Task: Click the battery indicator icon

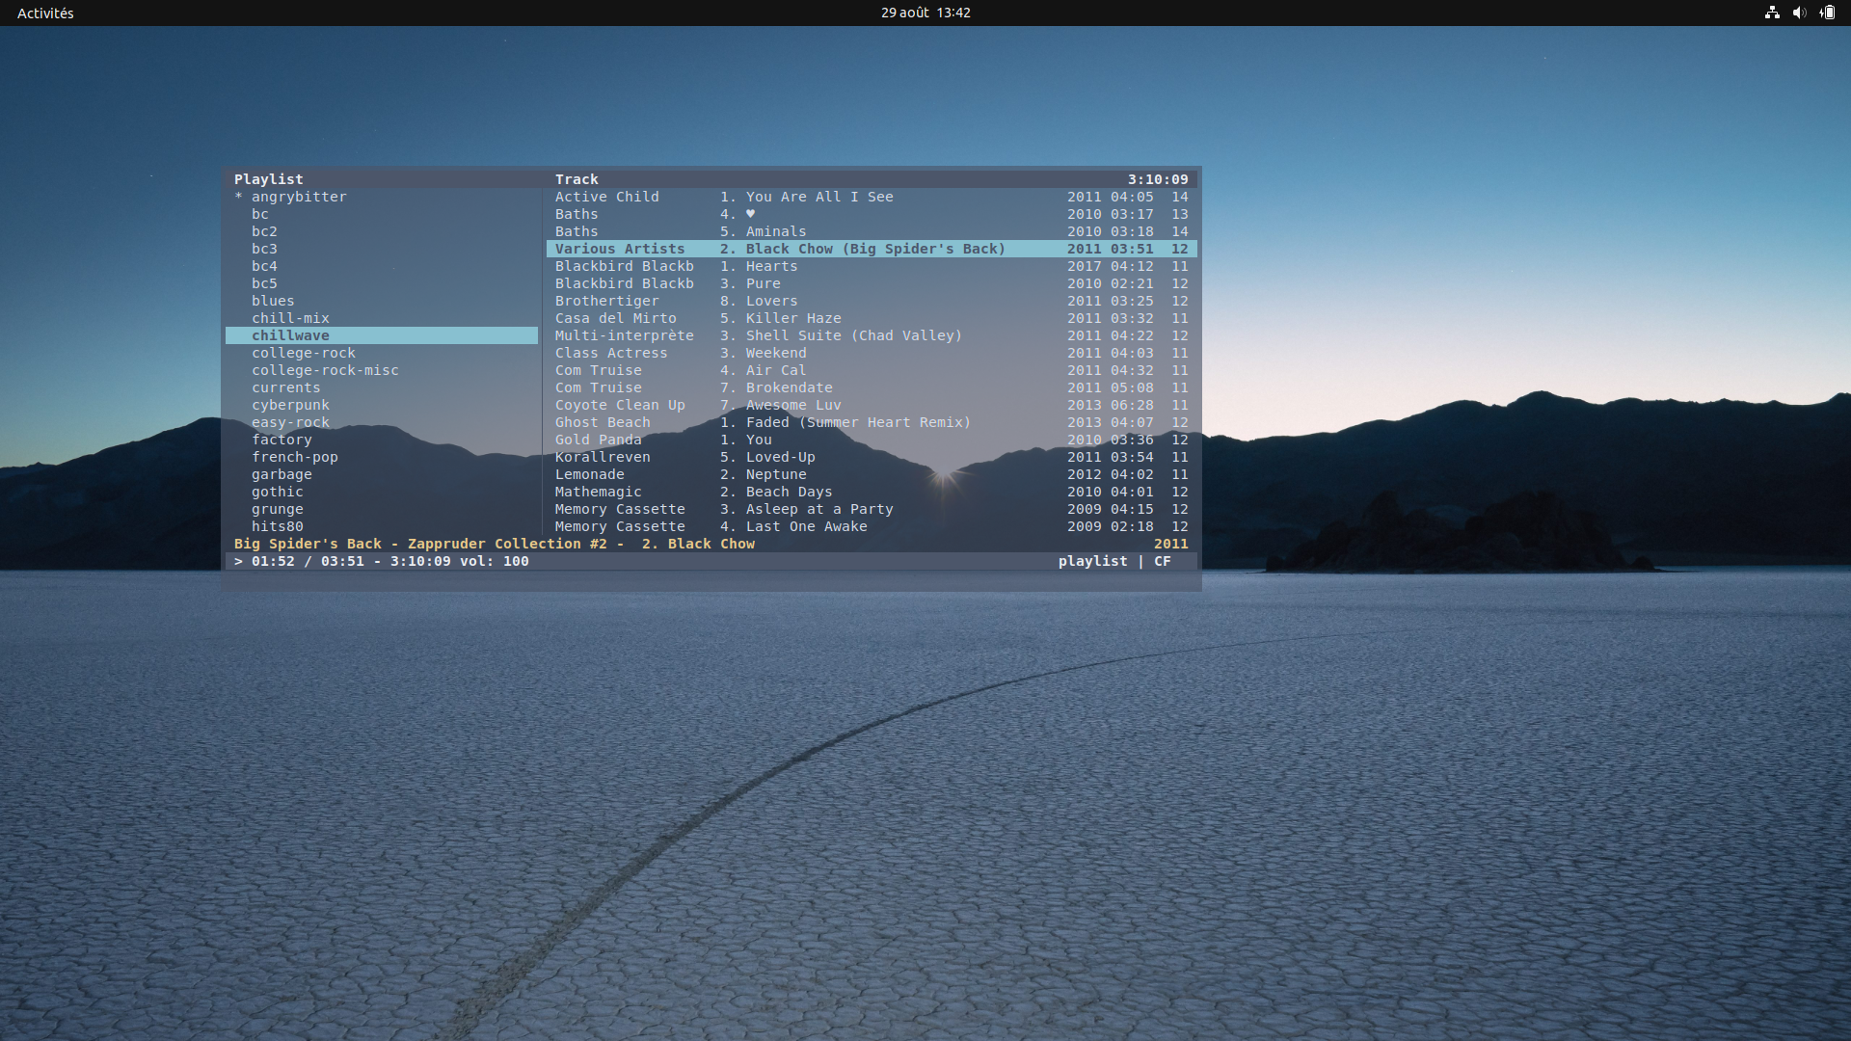Action: pos(1827,13)
